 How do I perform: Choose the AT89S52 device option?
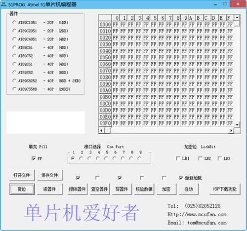pyautogui.click(x=14, y=73)
